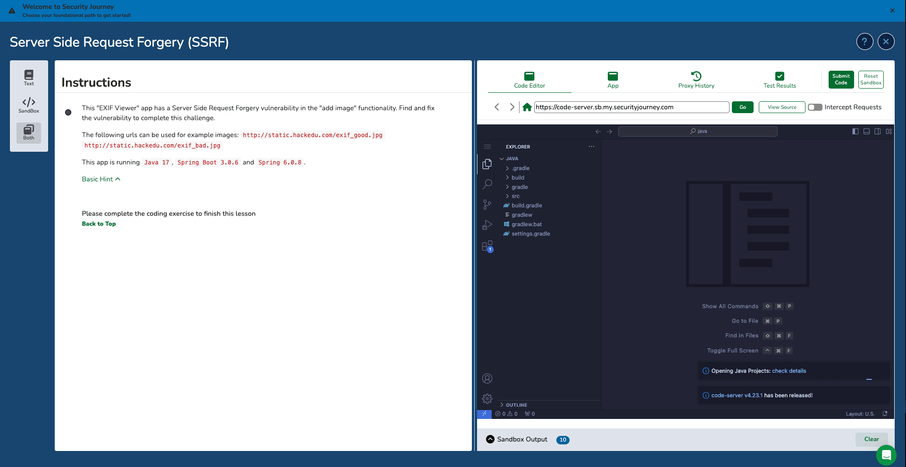This screenshot has height=467, width=906.
Task: Open the build.gradle file
Action: tap(527, 205)
